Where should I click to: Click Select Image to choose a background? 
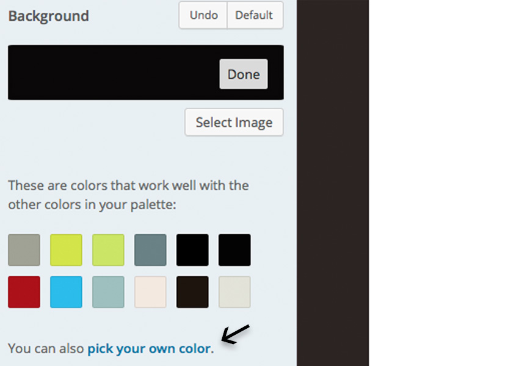pyautogui.click(x=234, y=122)
